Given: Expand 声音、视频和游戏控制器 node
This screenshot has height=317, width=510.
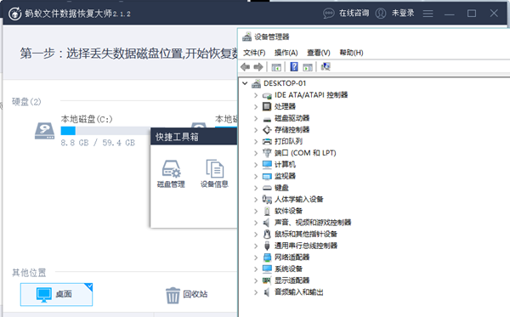Looking at the screenshot, I should tap(256, 223).
